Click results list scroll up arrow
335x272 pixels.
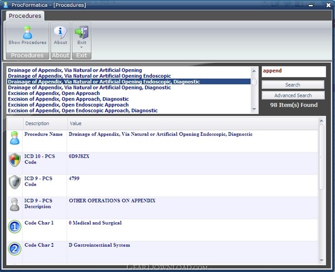(254, 71)
